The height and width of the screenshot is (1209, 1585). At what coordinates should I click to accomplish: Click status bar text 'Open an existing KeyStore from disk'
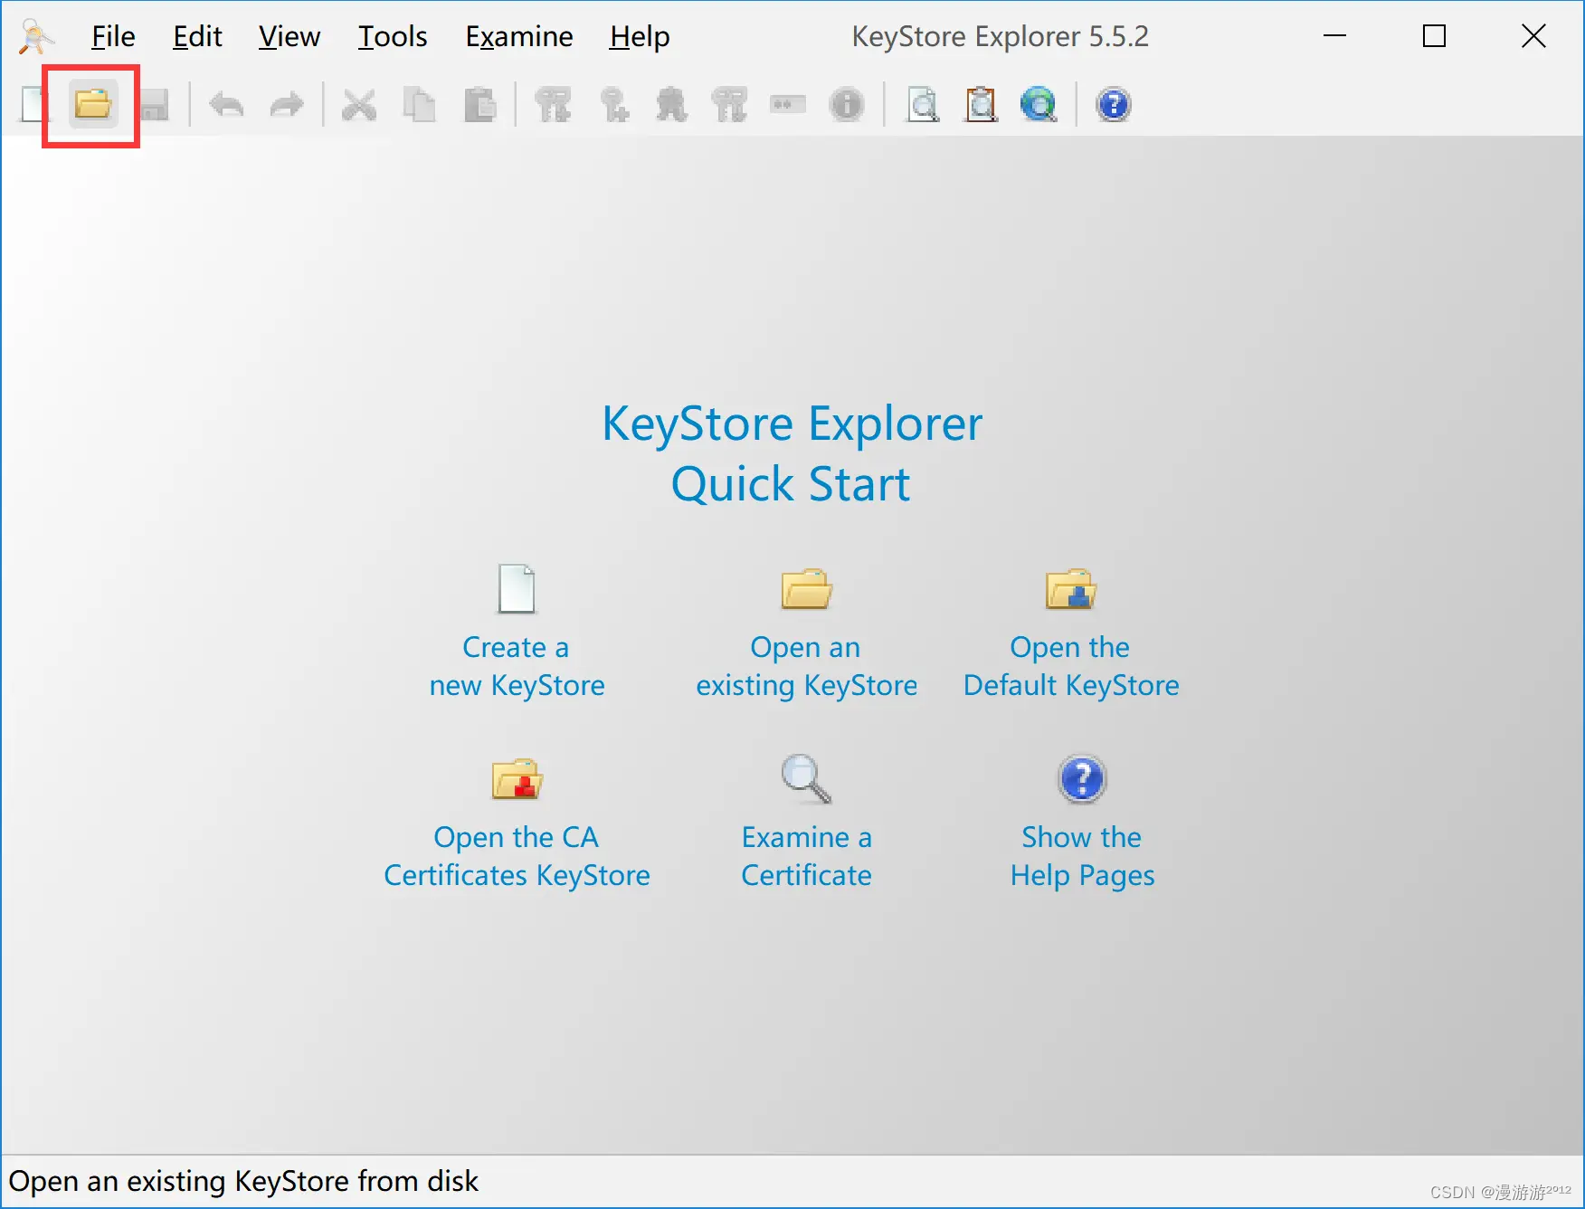point(243,1181)
